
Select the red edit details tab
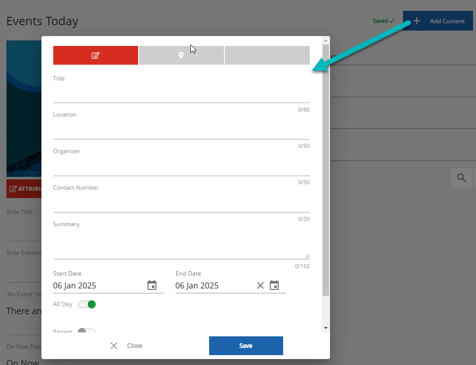click(96, 55)
